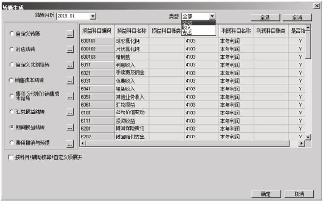Open the 结转月份 dropdown arrow
The image size is (323, 201).
93,16
